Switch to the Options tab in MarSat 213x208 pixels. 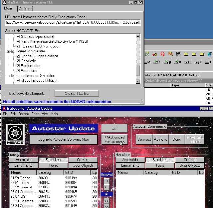click(x=25, y=9)
